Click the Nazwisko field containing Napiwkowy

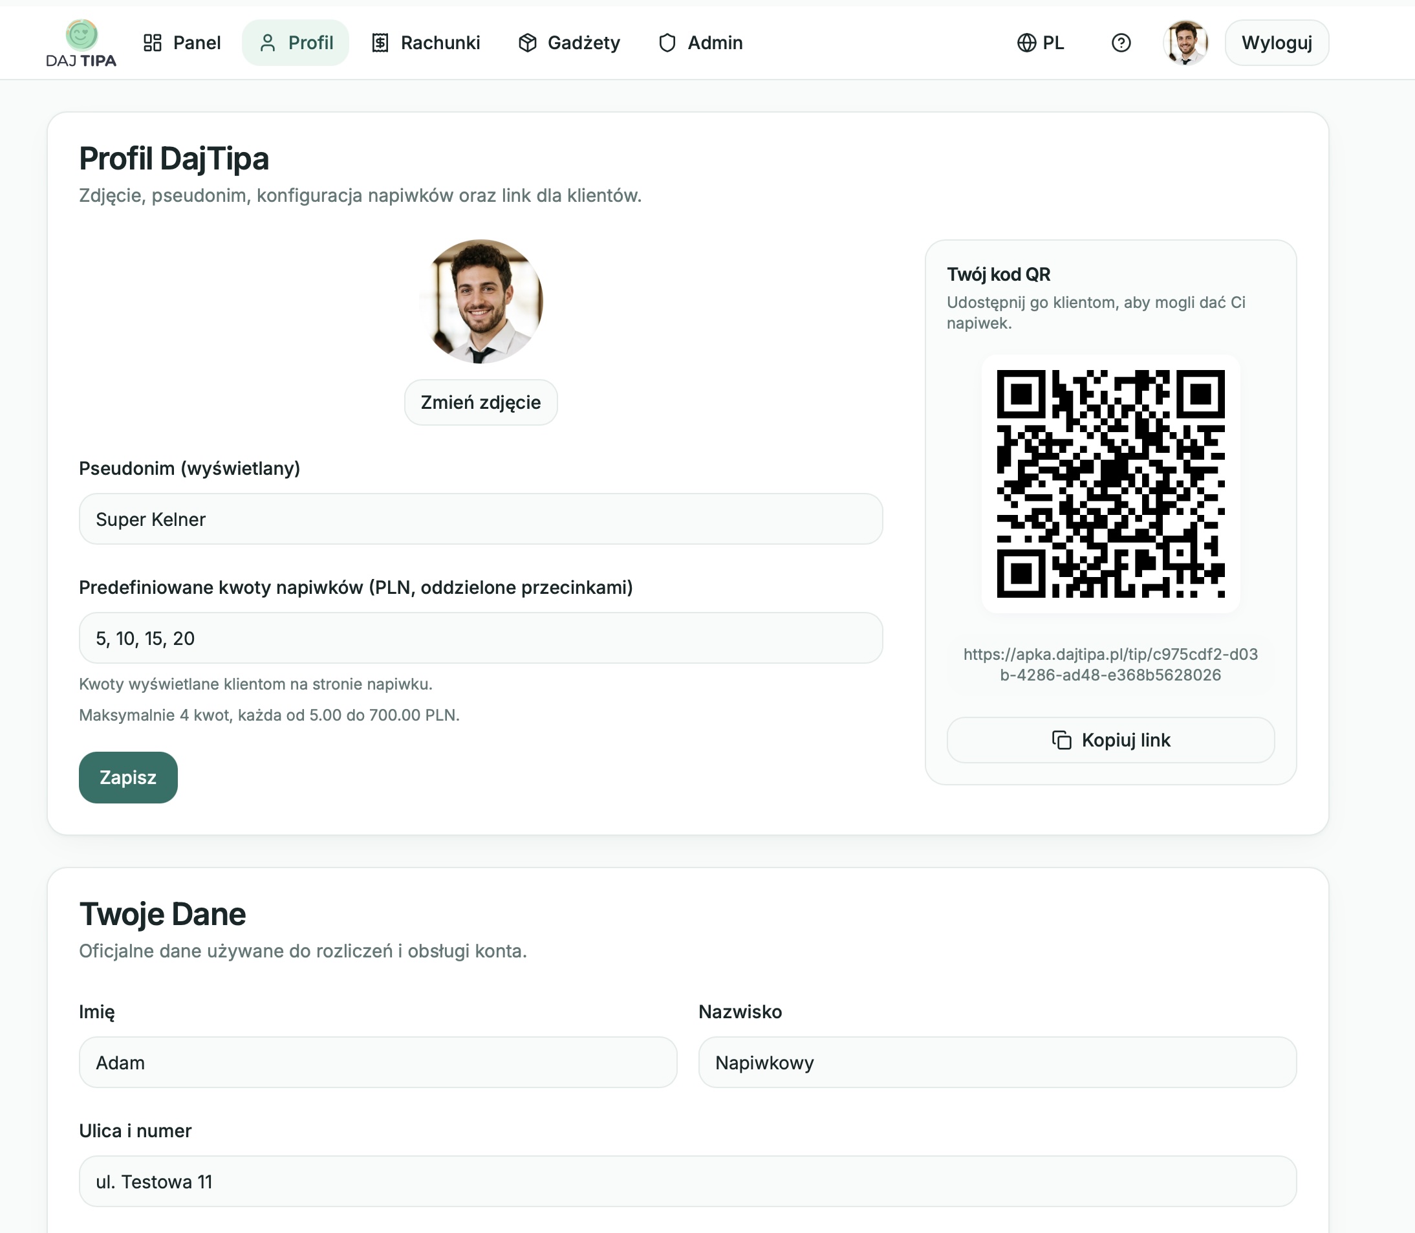pyautogui.click(x=997, y=1062)
